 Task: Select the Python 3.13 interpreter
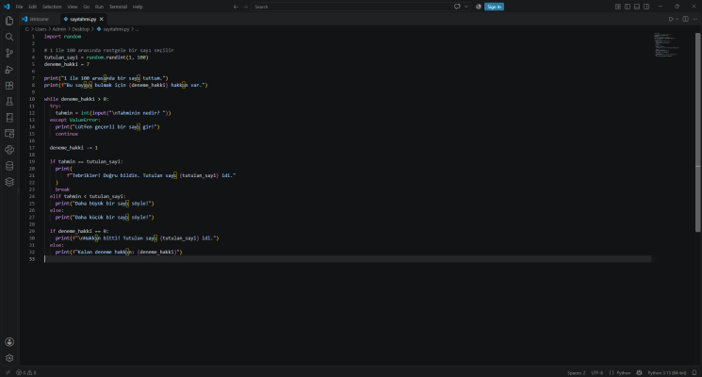coord(666,372)
